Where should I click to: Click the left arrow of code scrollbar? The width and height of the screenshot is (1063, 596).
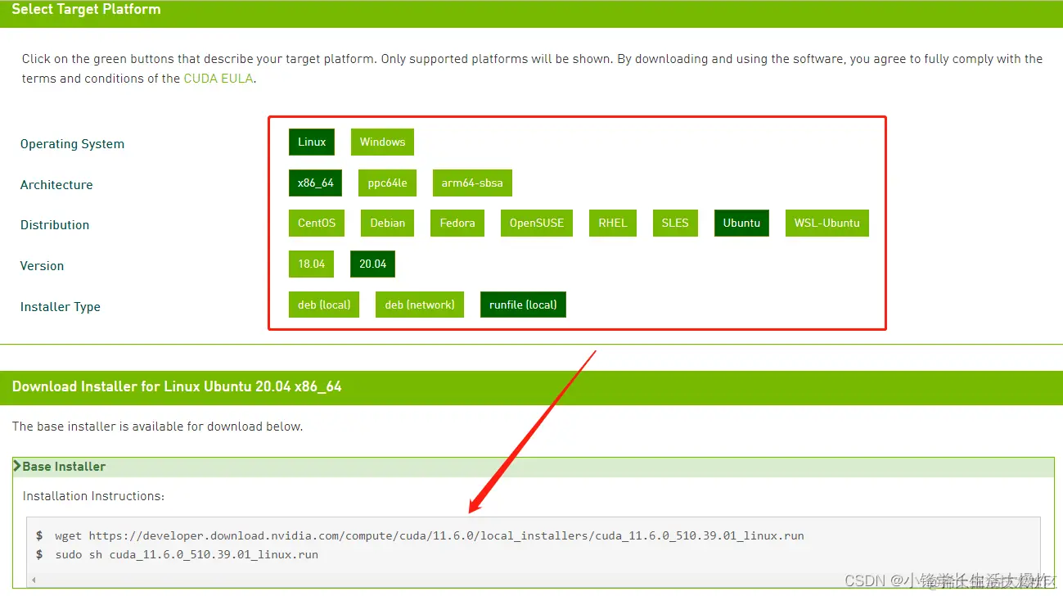pos(34,580)
